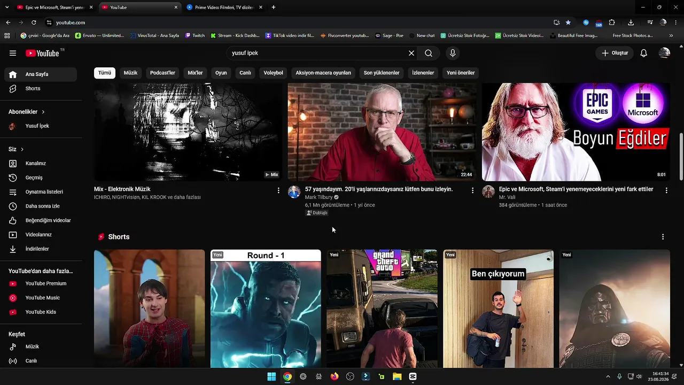Open the YouTube notifications bell
The width and height of the screenshot is (684, 385).
[x=644, y=53]
